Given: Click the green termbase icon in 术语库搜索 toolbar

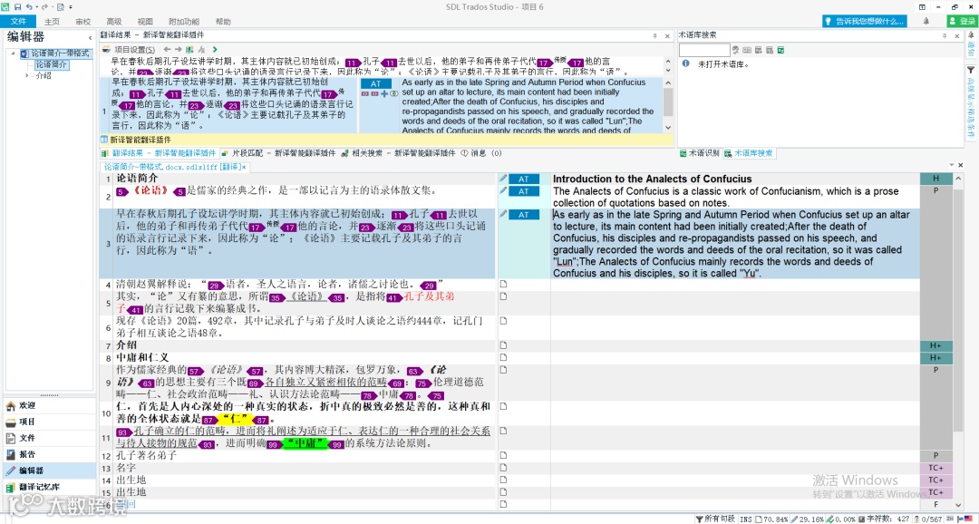Looking at the screenshot, I should tap(781, 50).
